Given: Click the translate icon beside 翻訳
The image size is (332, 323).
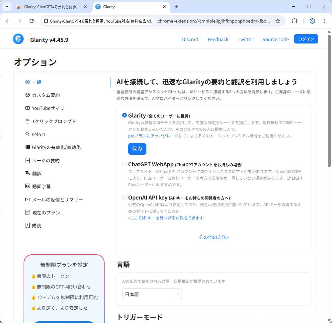Looking at the screenshot, I should [27, 173].
